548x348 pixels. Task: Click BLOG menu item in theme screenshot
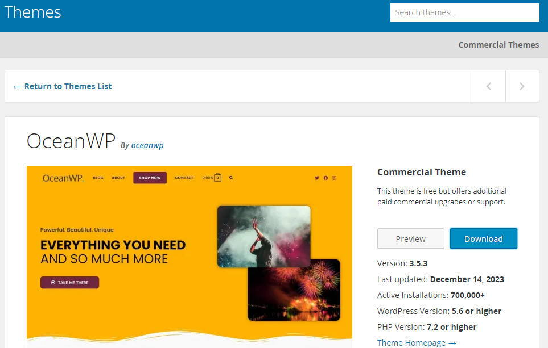(98, 178)
